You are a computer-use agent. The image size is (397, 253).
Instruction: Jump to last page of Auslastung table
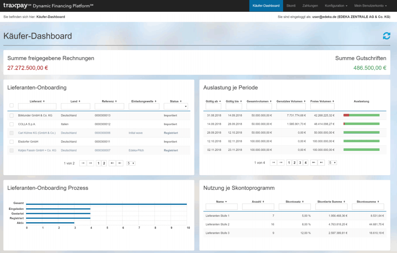321,163
